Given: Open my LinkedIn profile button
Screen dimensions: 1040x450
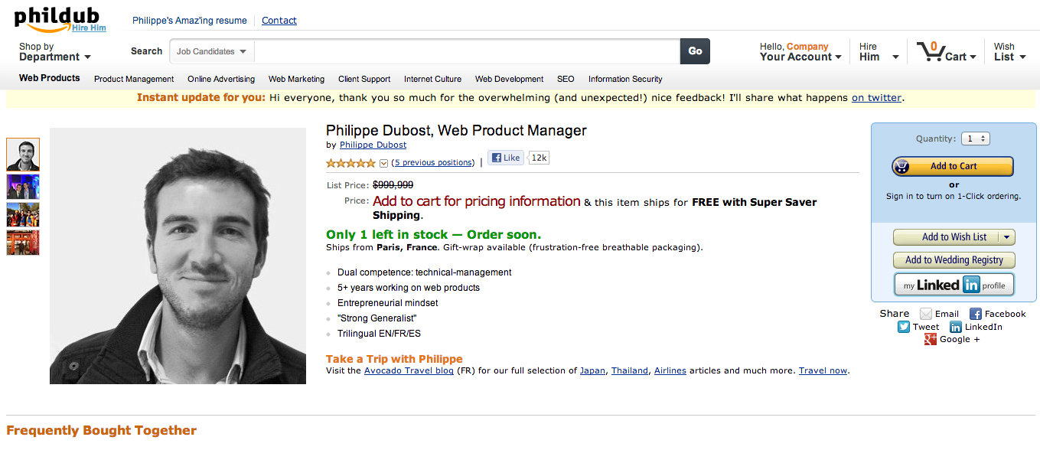Looking at the screenshot, I should (x=954, y=285).
